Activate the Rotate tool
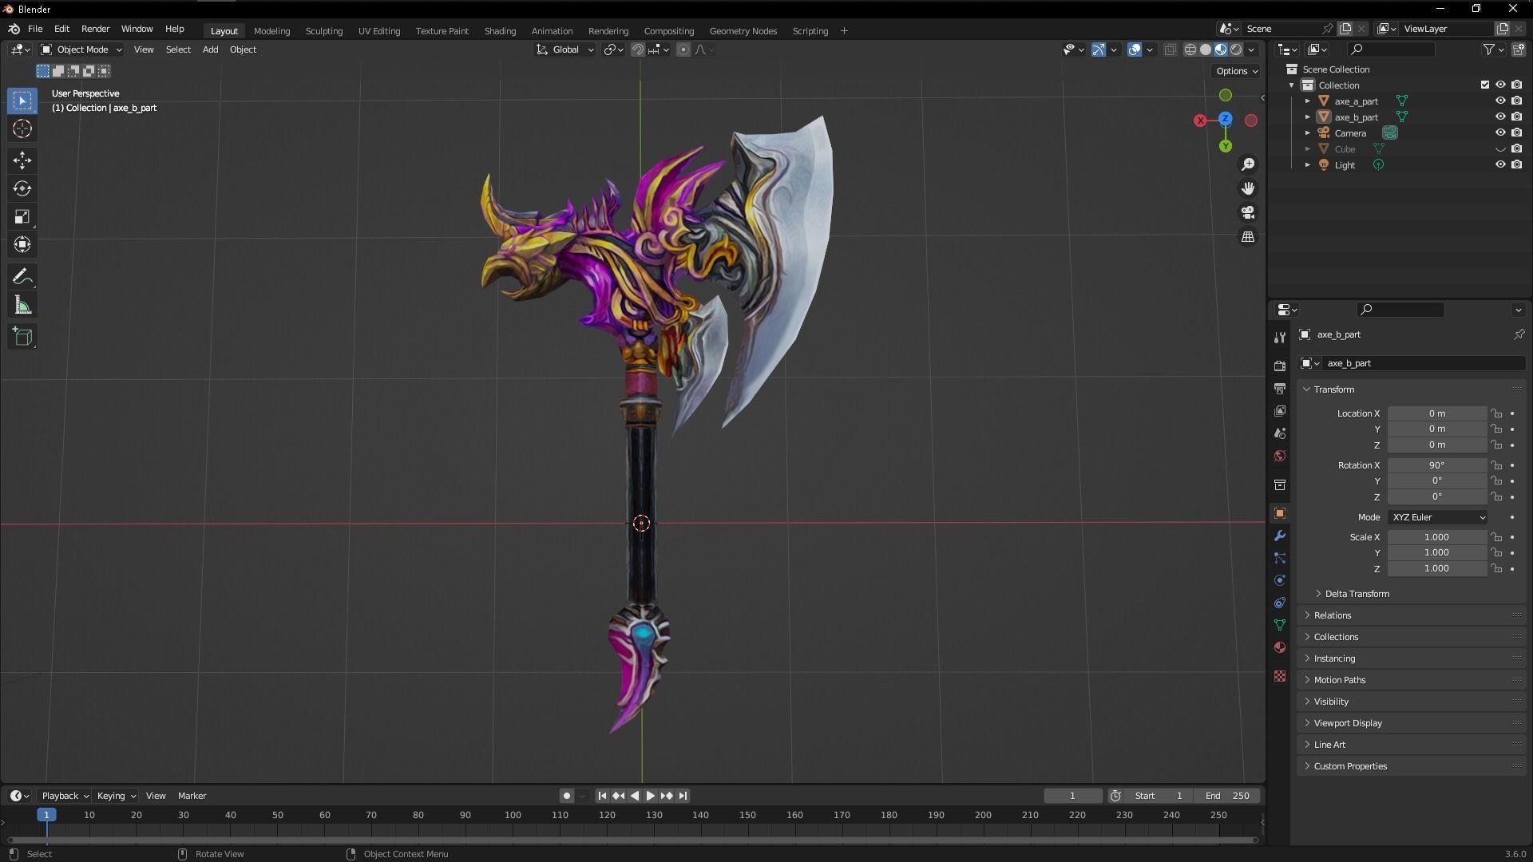Viewport: 1533px width, 862px height. pos(22,188)
